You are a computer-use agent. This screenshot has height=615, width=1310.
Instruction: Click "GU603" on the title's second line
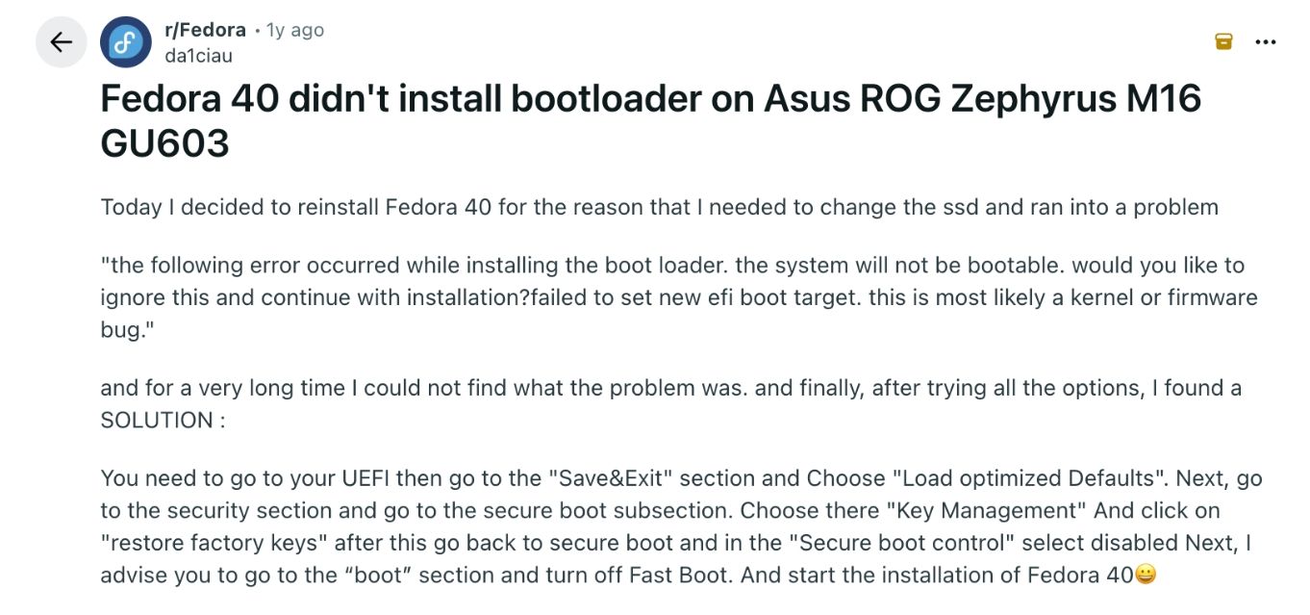[x=164, y=143]
